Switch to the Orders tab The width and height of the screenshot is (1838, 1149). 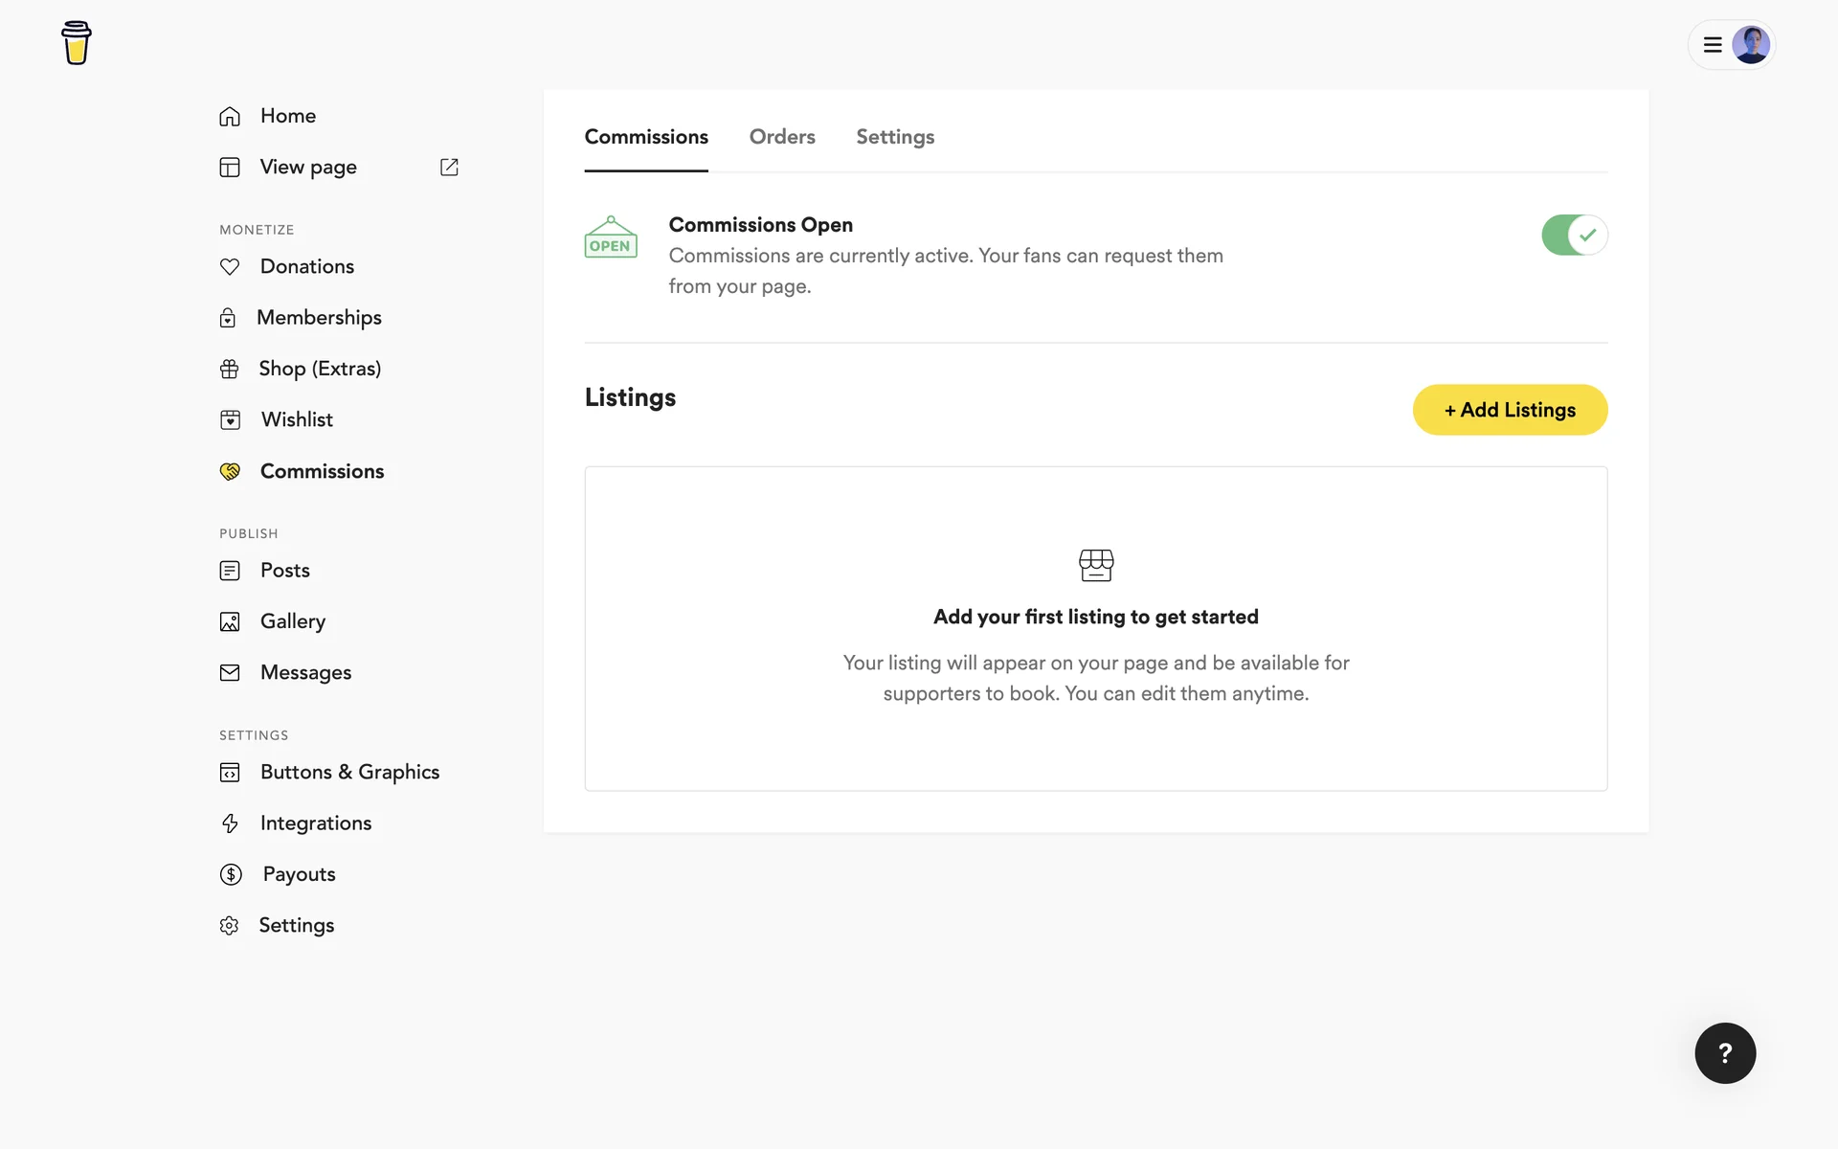coord(781,137)
